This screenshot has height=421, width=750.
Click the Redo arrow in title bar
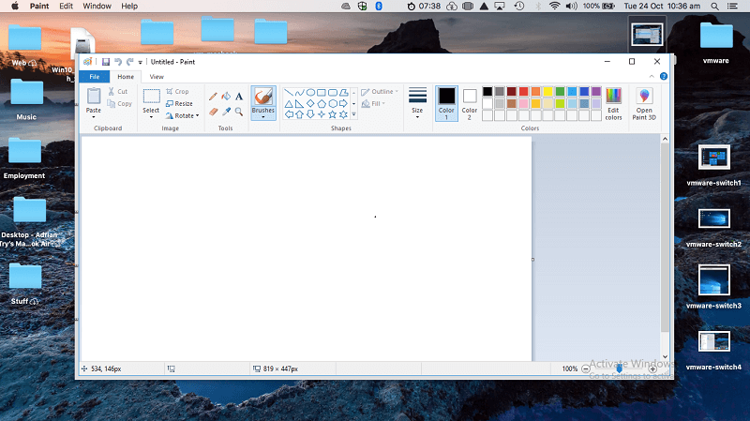click(x=129, y=62)
